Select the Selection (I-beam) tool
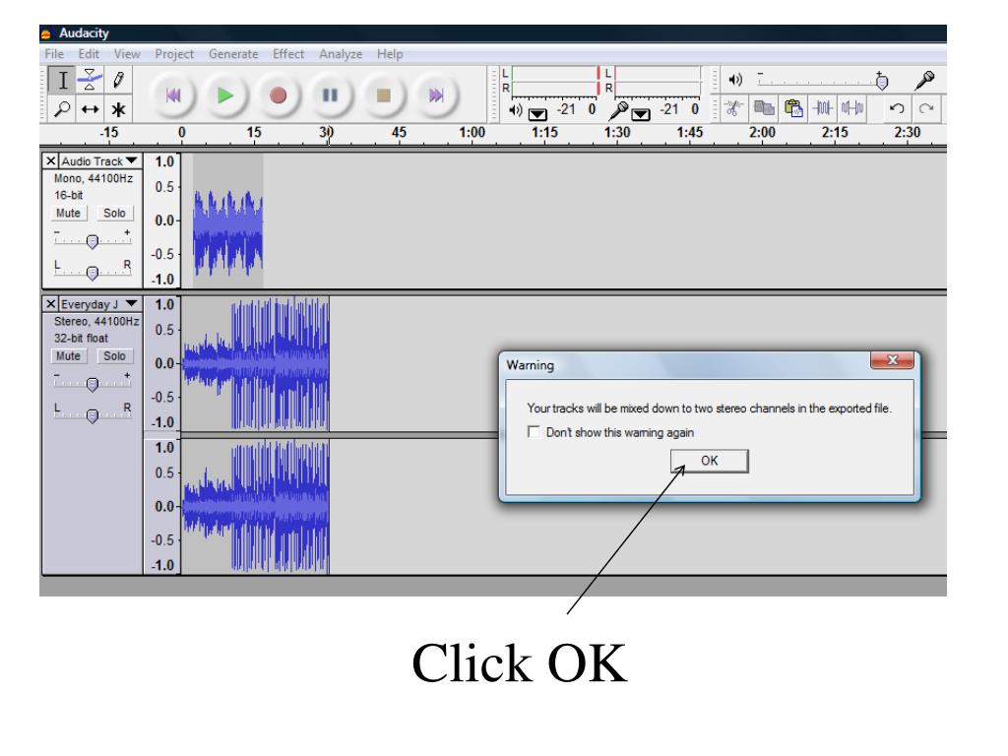 click(62, 81)
